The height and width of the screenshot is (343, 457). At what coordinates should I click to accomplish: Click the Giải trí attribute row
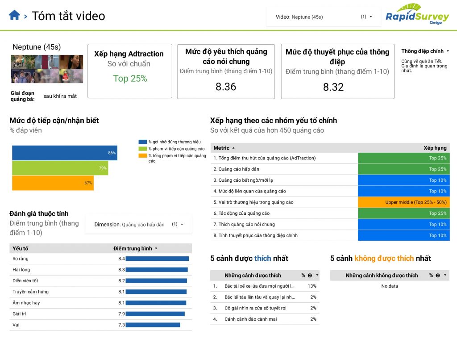coord(100,314)
